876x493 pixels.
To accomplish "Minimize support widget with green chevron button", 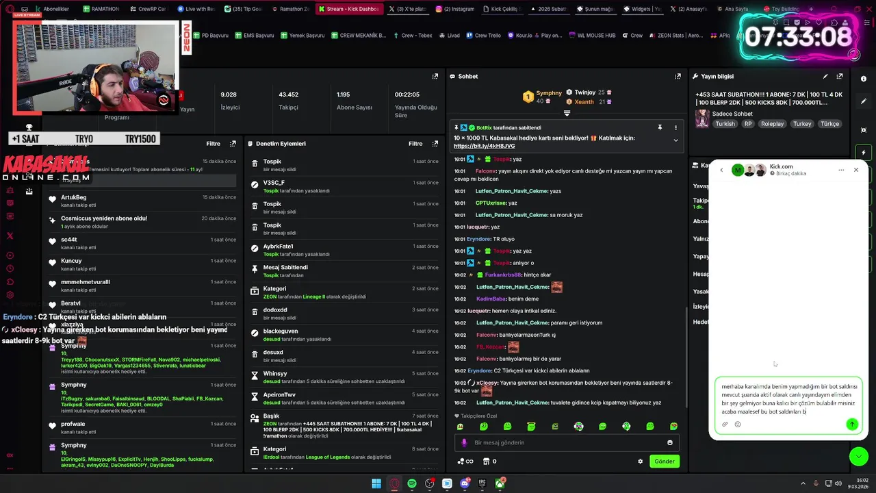I will point(858,456).
